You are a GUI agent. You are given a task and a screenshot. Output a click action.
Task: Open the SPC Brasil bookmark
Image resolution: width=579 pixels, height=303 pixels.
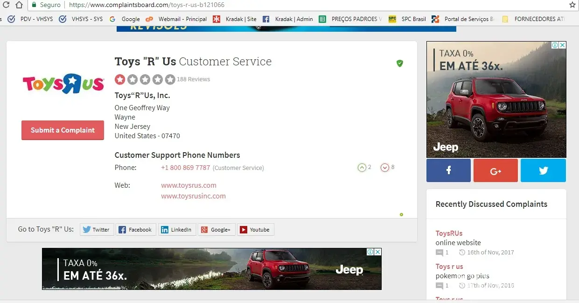[x=407, y=19]
